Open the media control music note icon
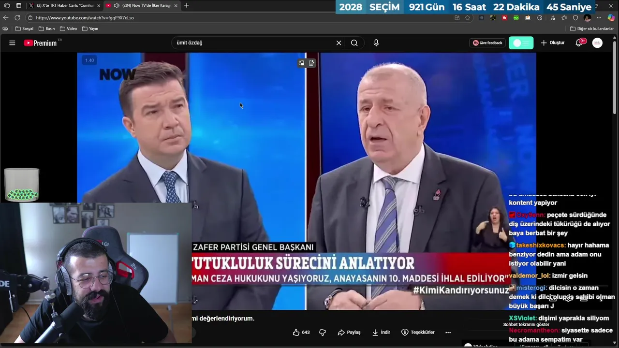This screenshot has height=348, width=619. [x=553, y=18]
